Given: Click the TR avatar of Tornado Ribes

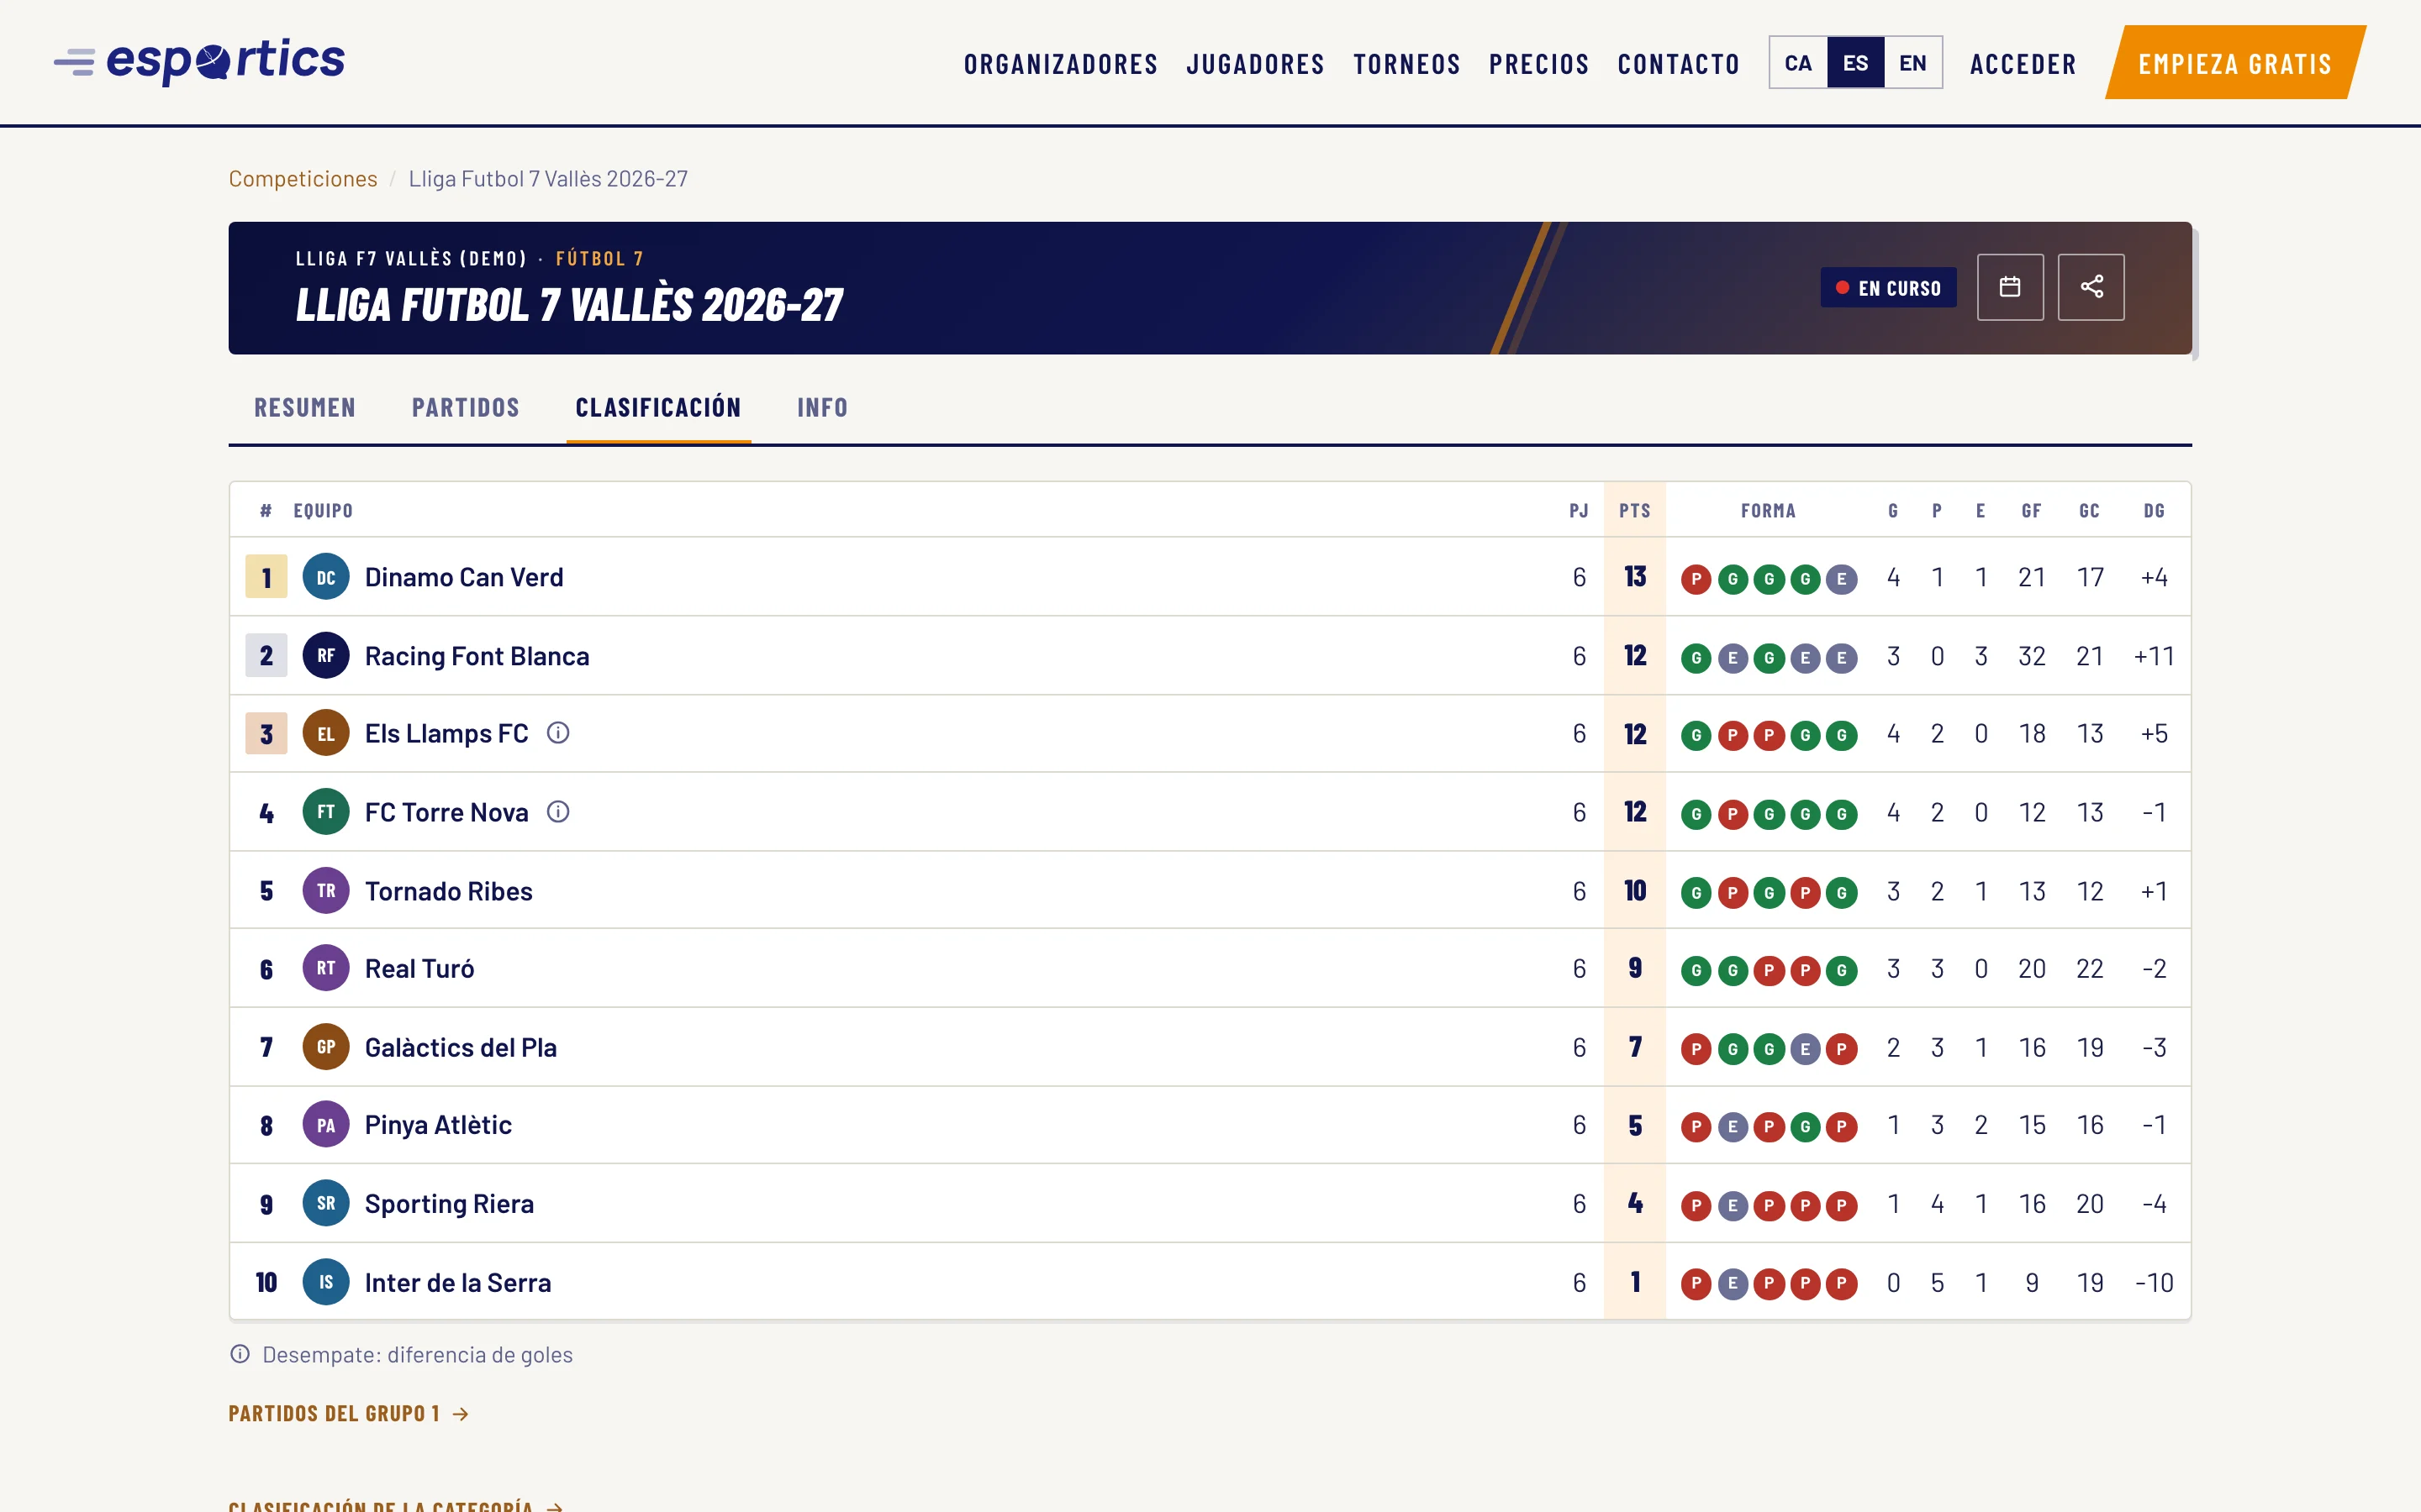Looking at the screenshot, I should (326, 891).
